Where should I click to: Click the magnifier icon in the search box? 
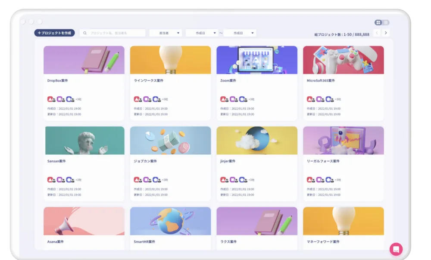(x=85, y=33)
